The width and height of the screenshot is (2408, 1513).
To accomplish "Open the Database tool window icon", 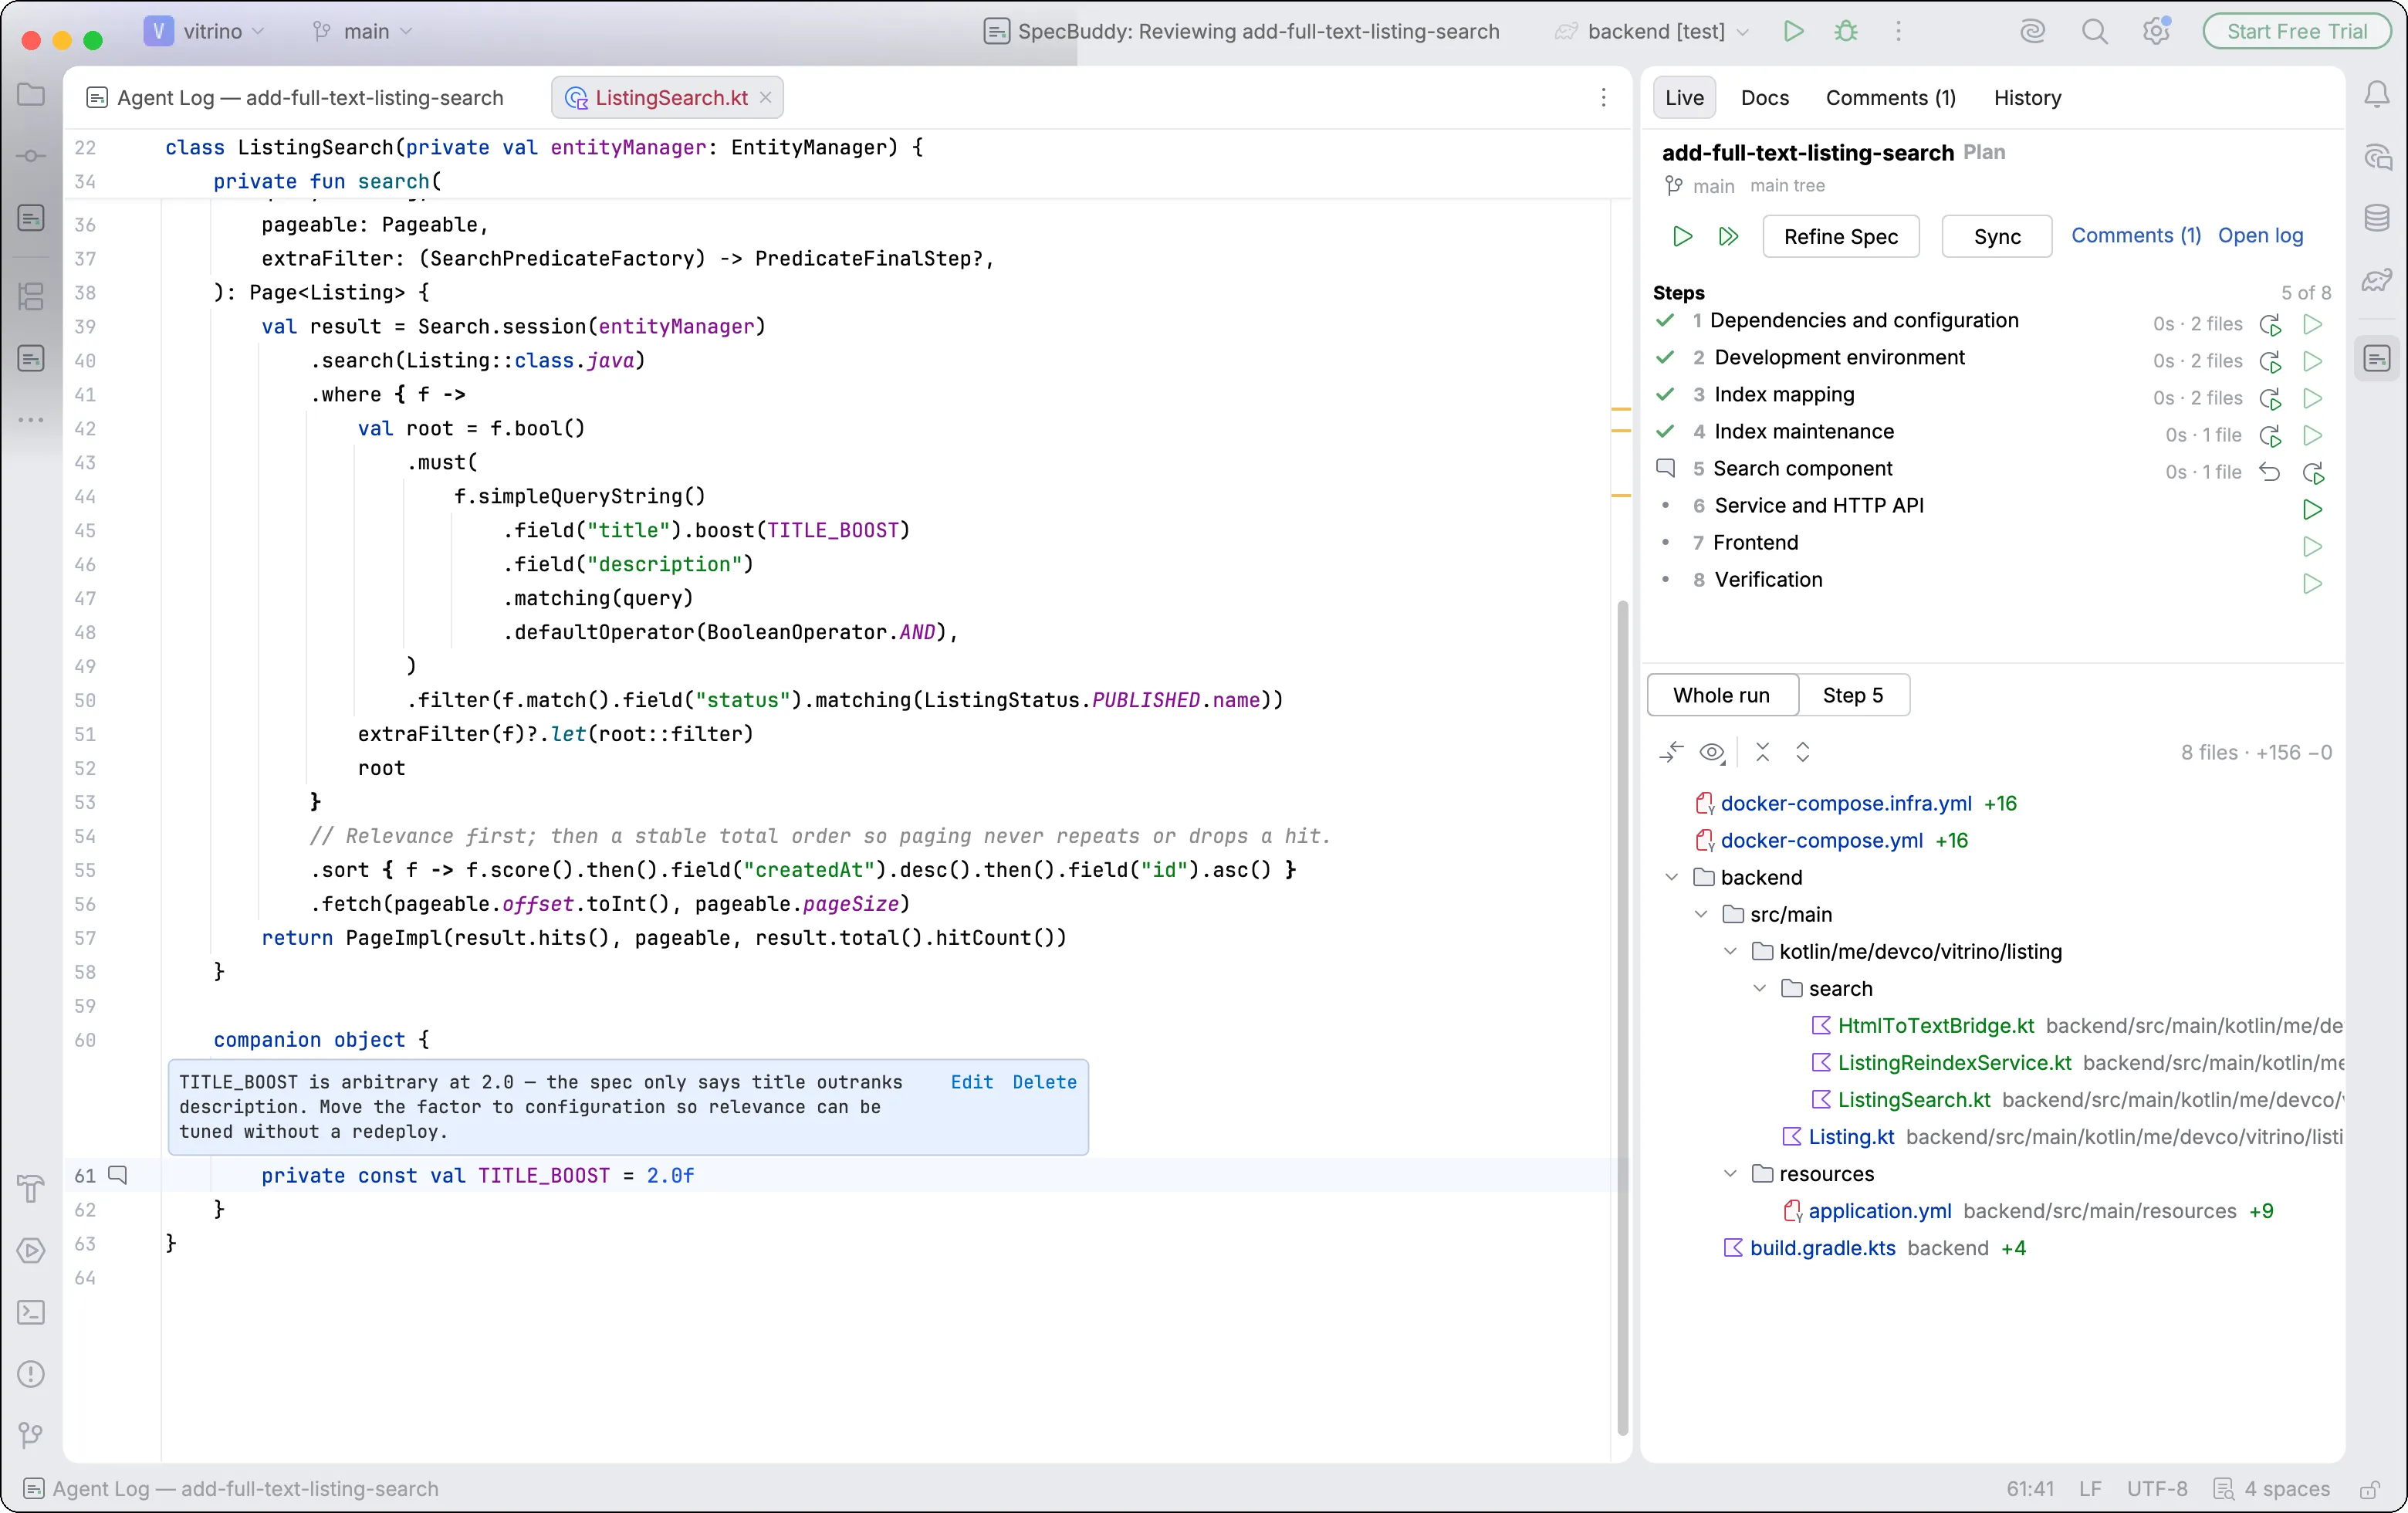I will coord(2376,218).
